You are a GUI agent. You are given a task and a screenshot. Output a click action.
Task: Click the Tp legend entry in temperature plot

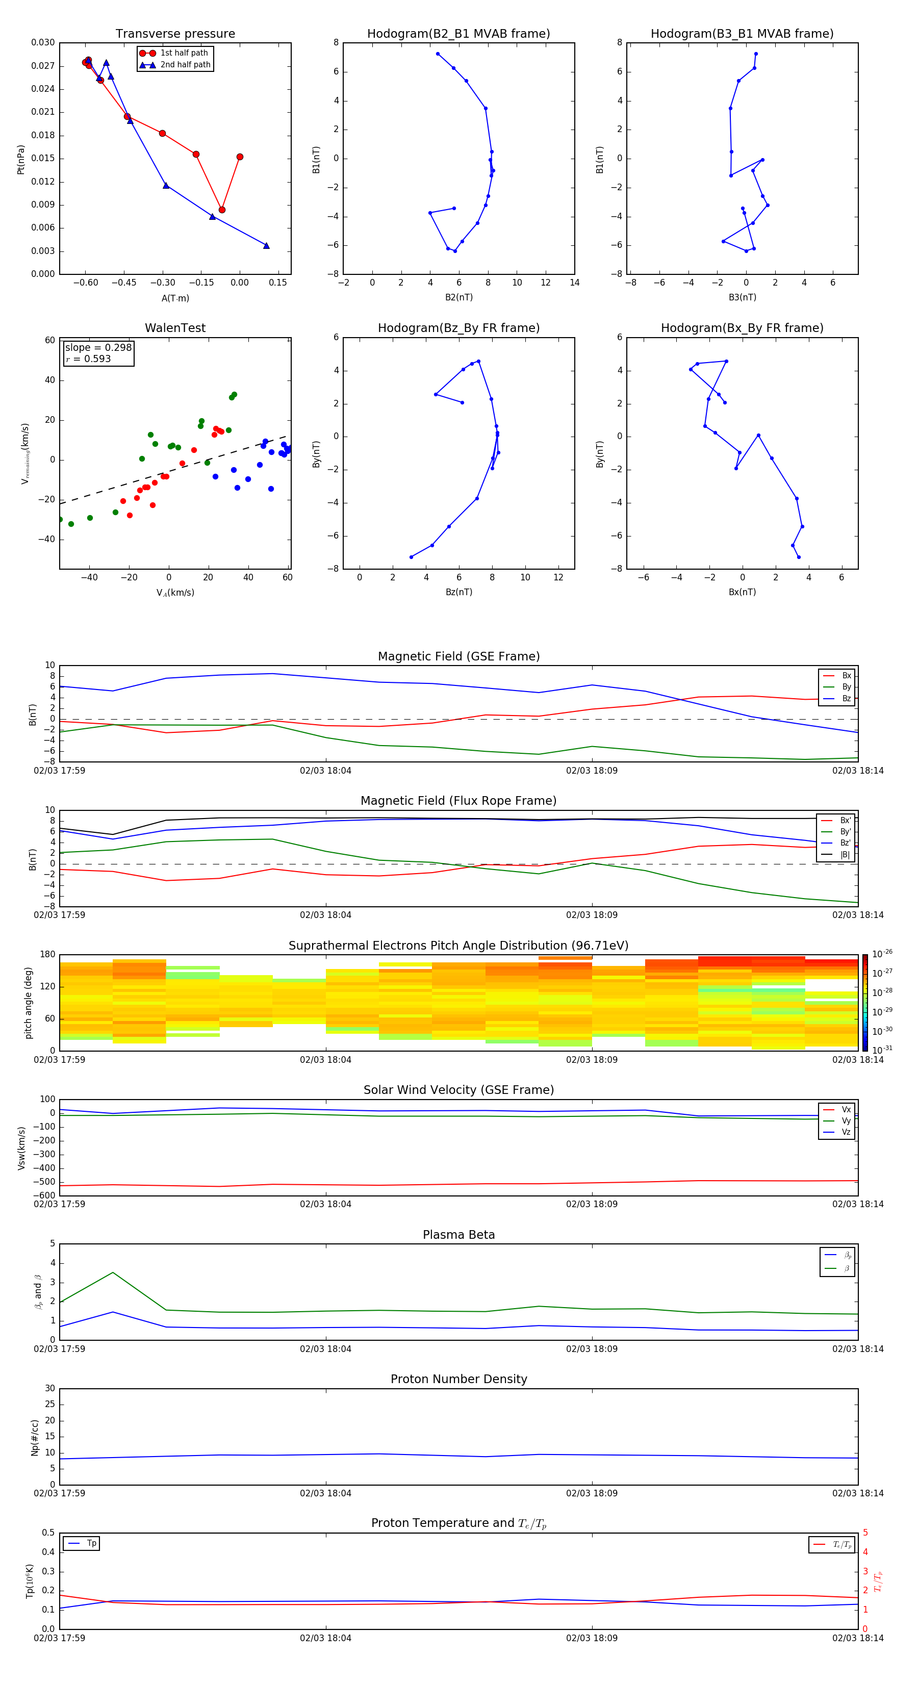click(81, 1543)
